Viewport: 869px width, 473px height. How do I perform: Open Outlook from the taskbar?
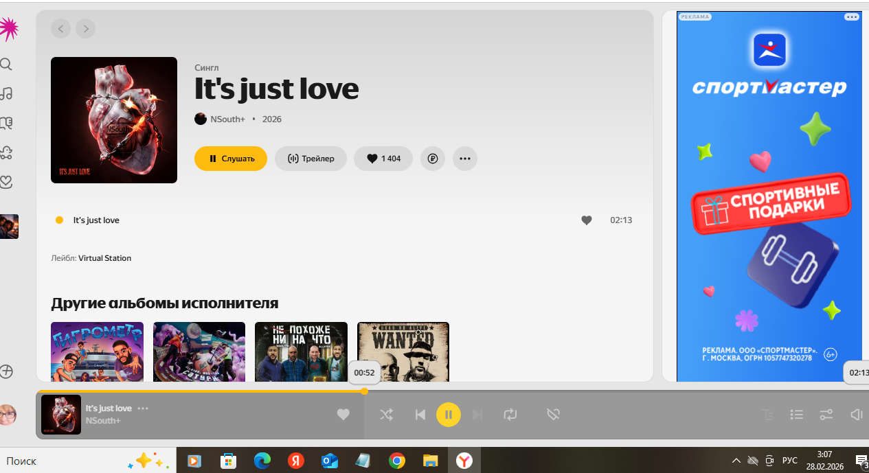(330, 461)
